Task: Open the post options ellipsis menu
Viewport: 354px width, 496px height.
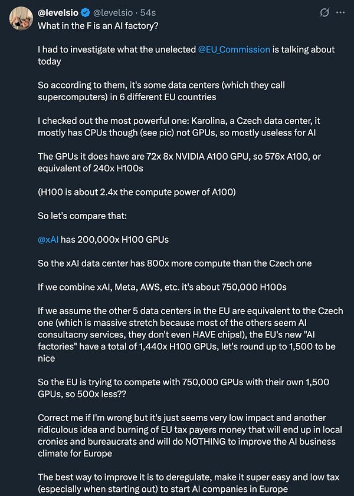Action: (341, 13)
